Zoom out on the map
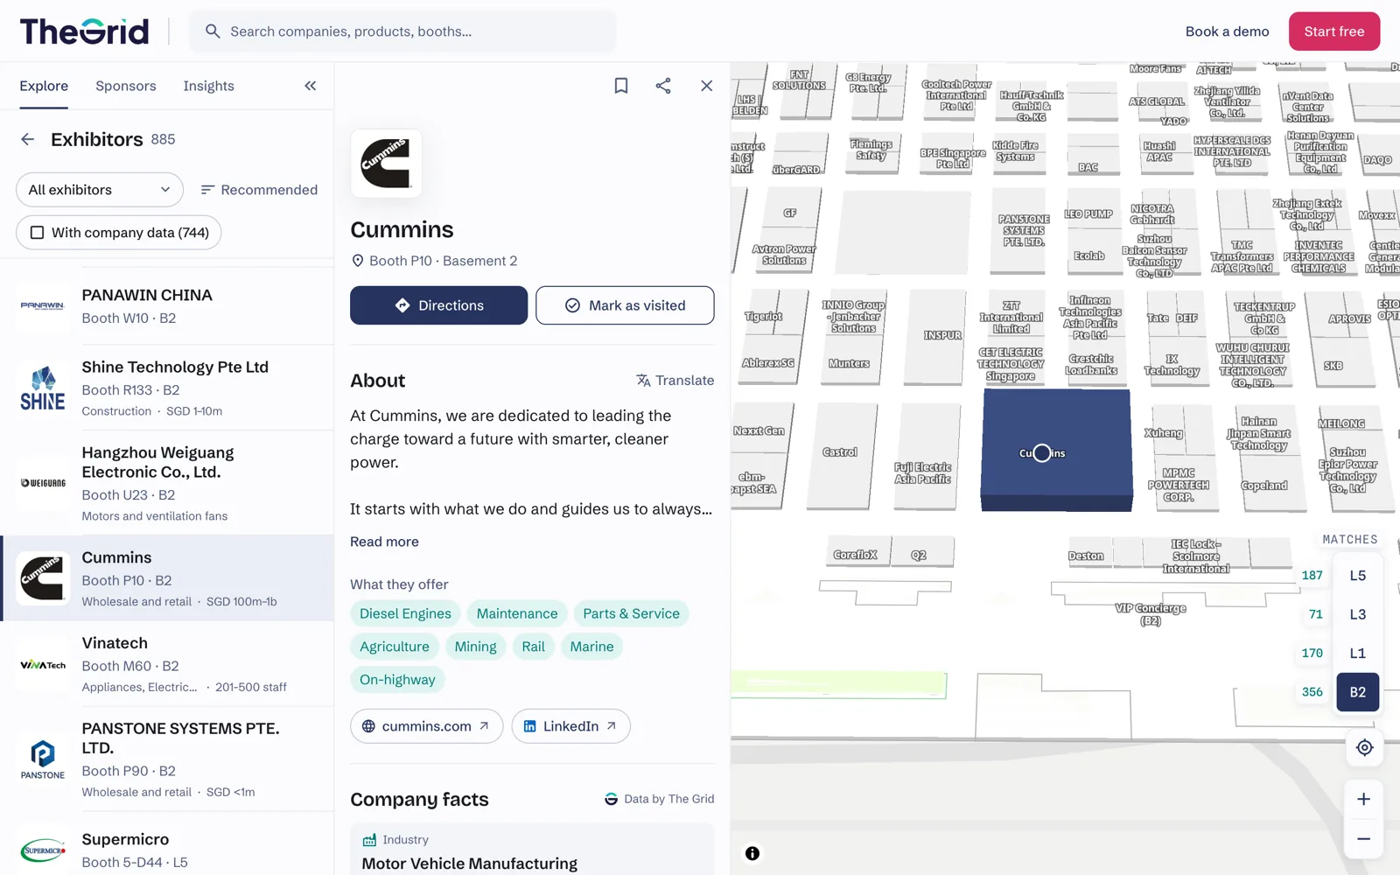Viewport: 1400px width, 875px height. point(1364,839)
